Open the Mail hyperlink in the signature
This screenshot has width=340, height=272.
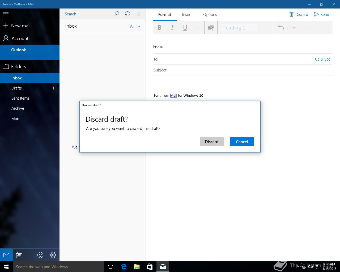click(x=173, y=95)
